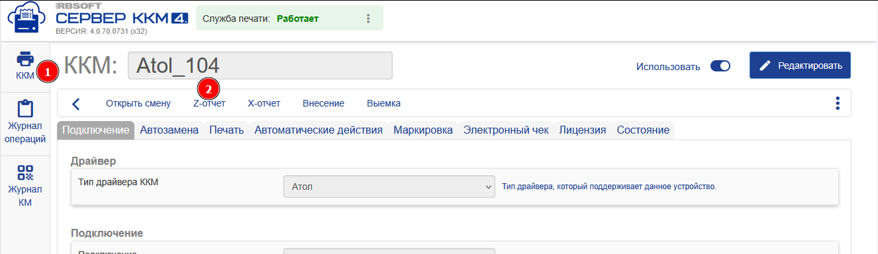
Task: Click the Драйвер section heading
Action: pos(93,161)
